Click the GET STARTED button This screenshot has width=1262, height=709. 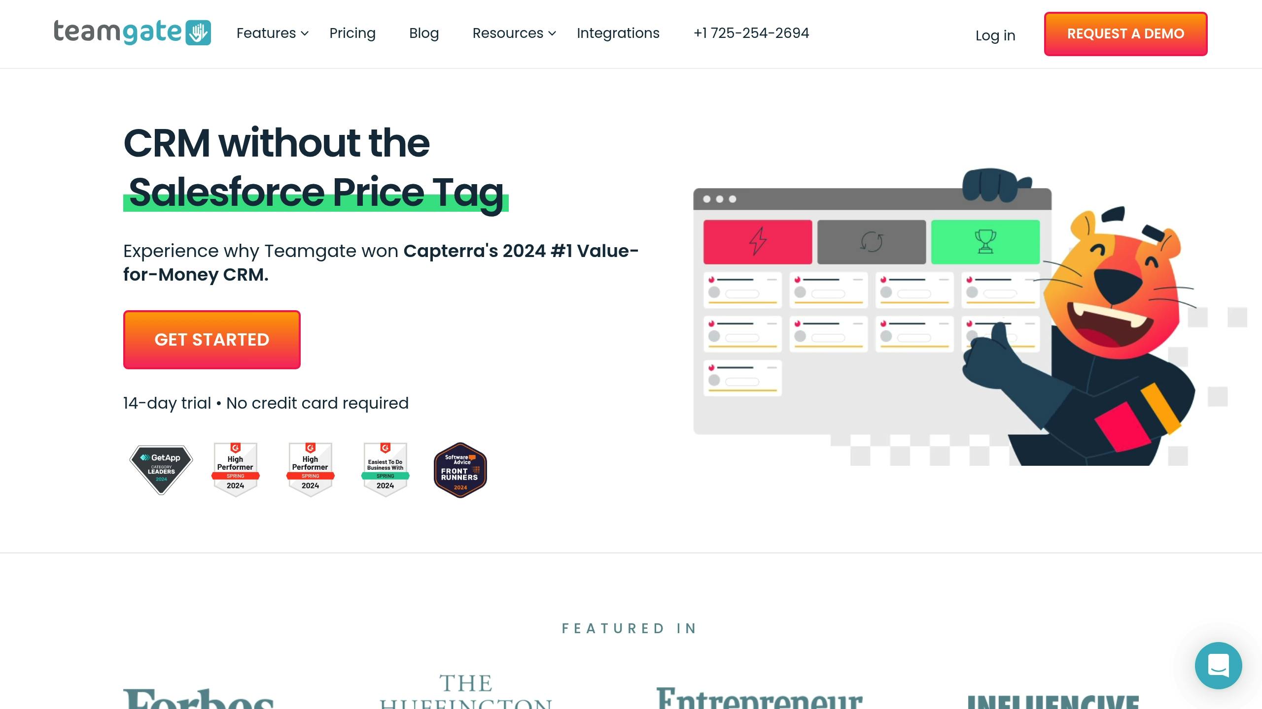211,339
